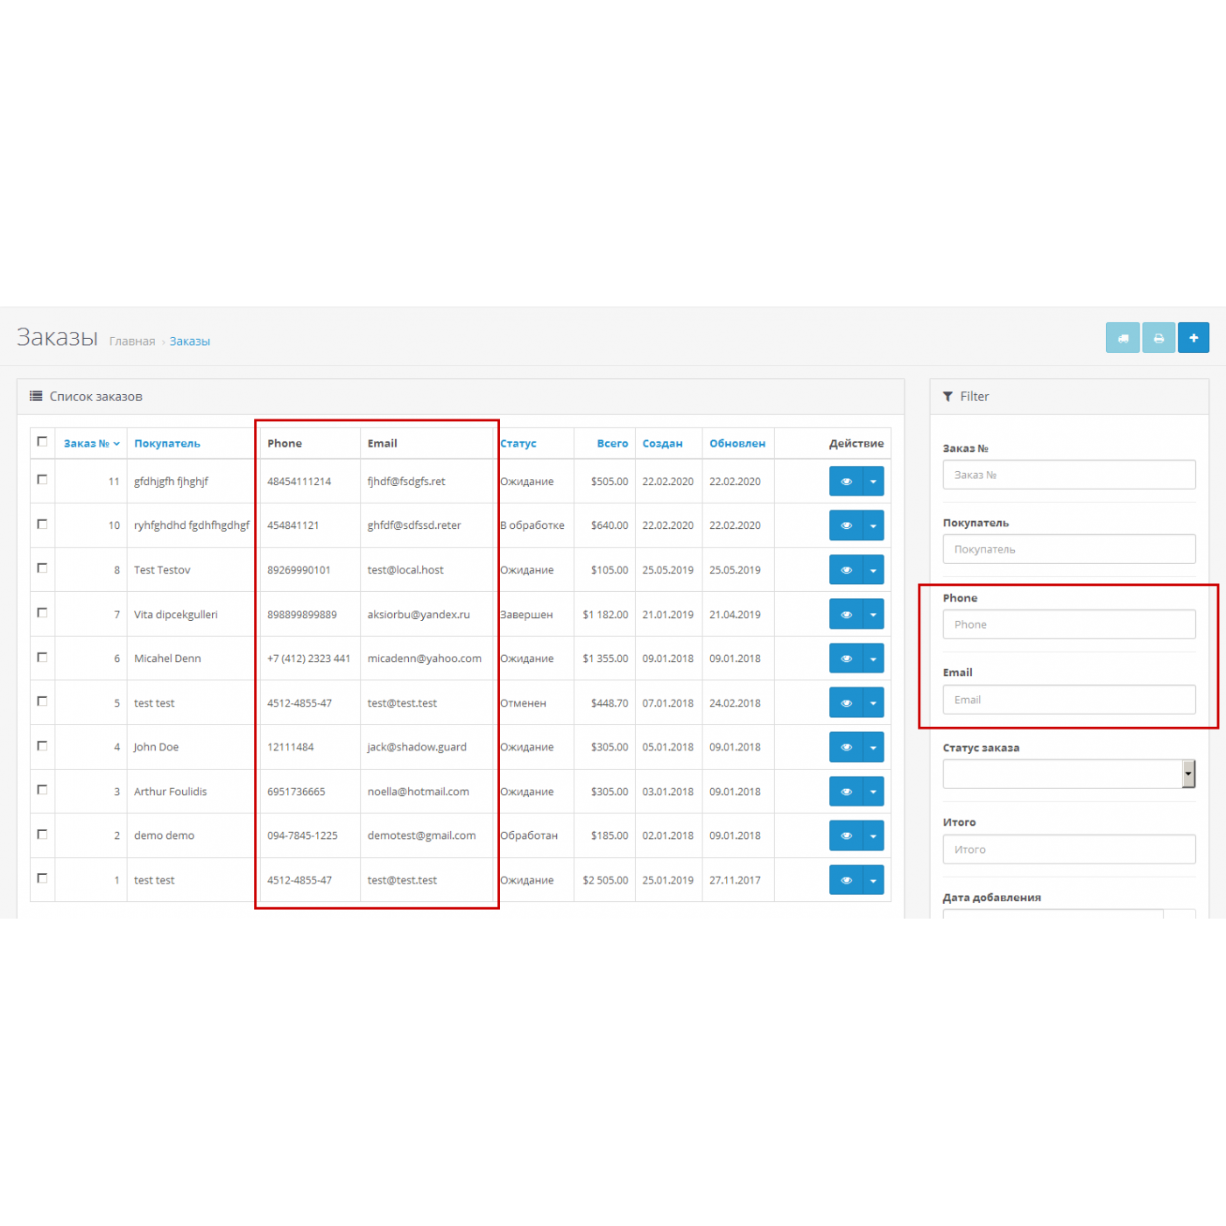Click the print invoice icon button
This screenshot has width=1226, height=1226.
point(1158,338)
